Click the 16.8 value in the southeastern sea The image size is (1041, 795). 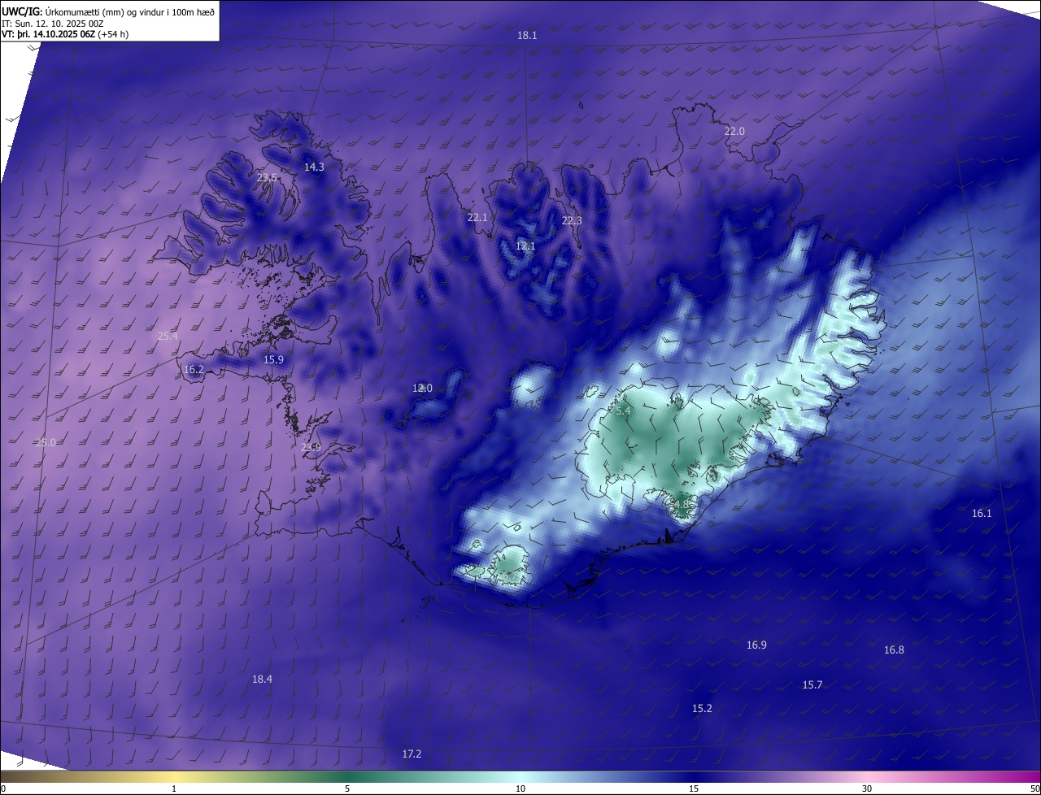(x=894, y=649)
